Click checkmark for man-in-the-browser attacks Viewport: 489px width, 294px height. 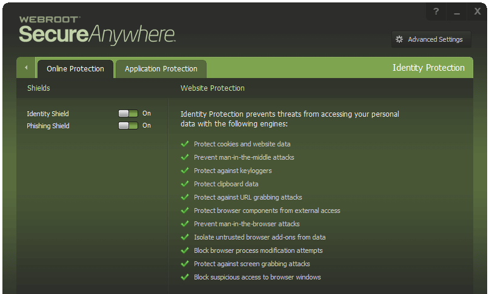coord(185,224)
